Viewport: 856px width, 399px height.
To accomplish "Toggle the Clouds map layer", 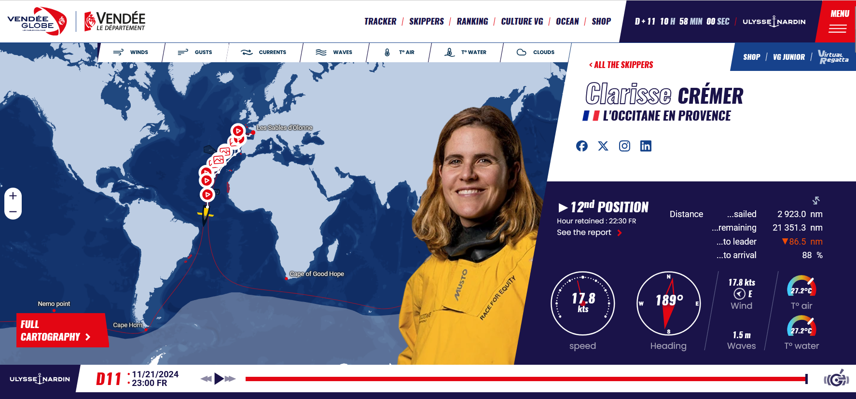I will (x=536, y=52).
